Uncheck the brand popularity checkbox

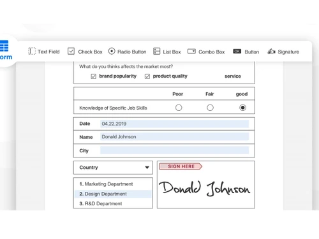click(x=93, y=76)
